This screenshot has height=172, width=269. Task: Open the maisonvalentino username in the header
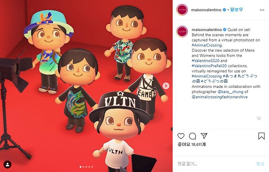point(206,10)
